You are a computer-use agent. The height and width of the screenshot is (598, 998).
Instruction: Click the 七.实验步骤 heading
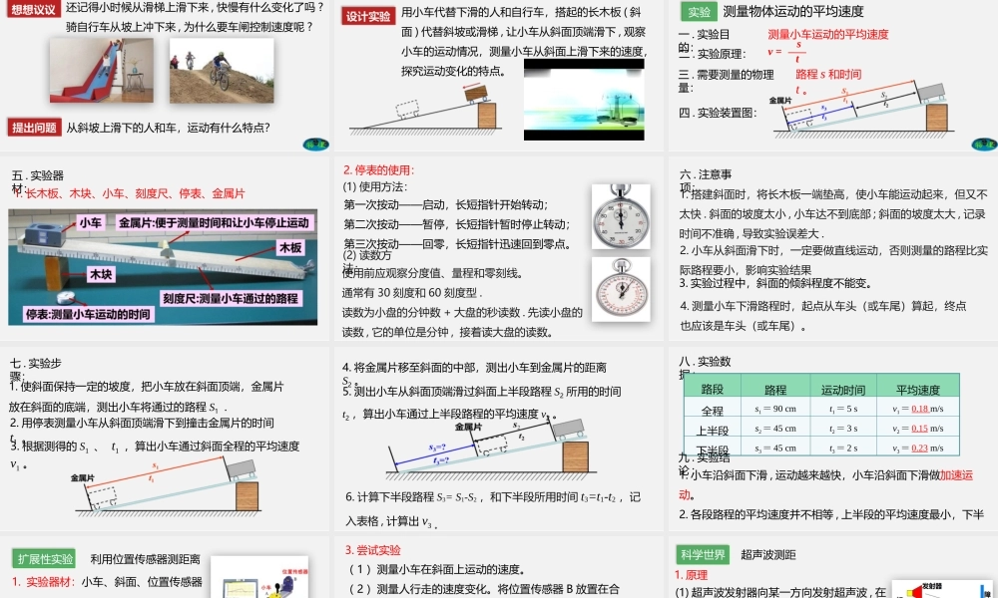coord(36,369)
